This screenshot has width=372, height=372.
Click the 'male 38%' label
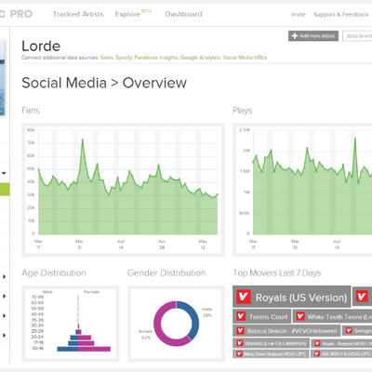(206, 312)
